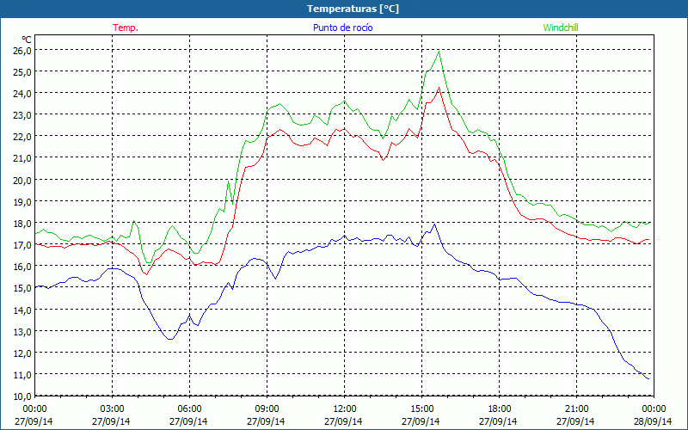
Task: Click the 15,0 y-axis value
Action: click(x=23, y=288)
